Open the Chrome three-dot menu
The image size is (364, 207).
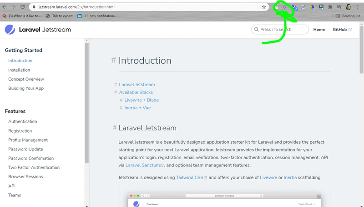[x=358, y=7]
